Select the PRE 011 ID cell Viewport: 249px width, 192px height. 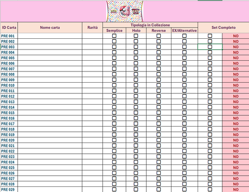[9, 91]
